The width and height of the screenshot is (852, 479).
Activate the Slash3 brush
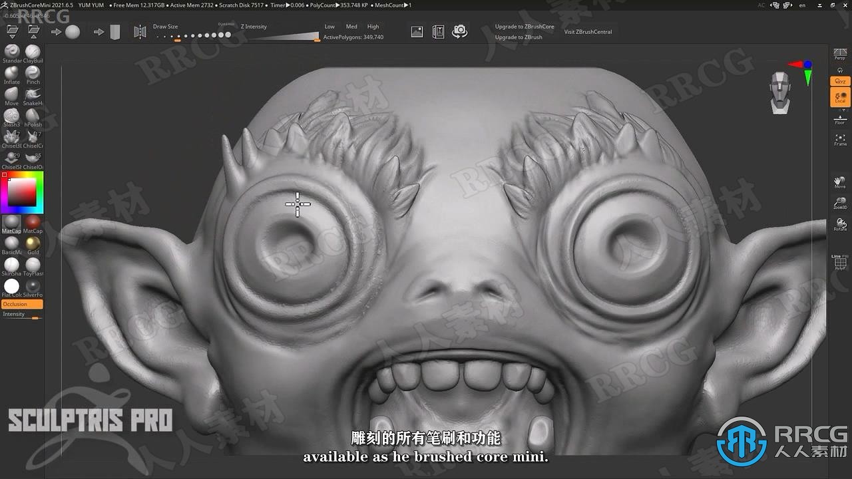click(12, 118)
